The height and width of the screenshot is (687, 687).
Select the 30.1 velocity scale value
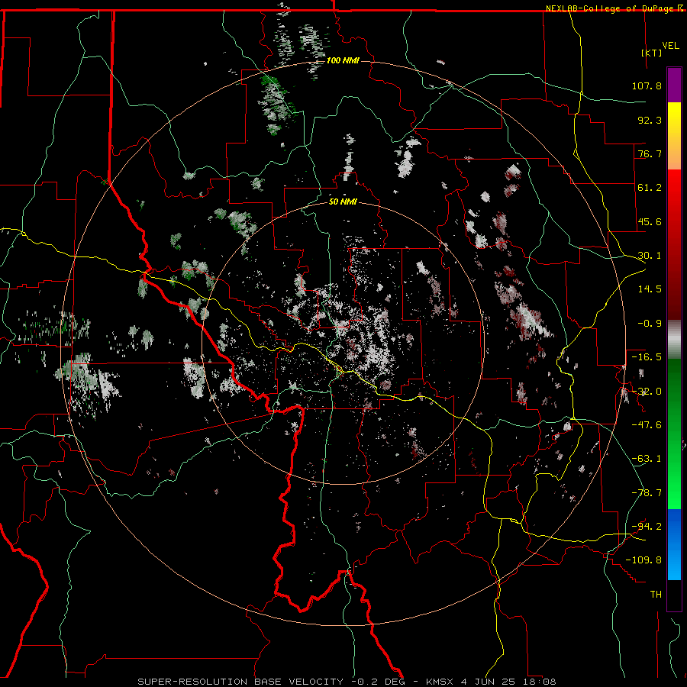coord(650,256)
